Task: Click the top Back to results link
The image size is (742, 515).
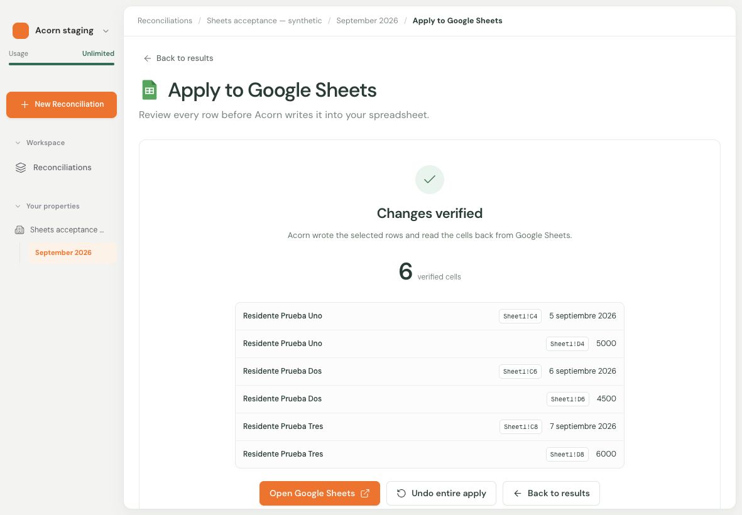Action: (178, 58)
